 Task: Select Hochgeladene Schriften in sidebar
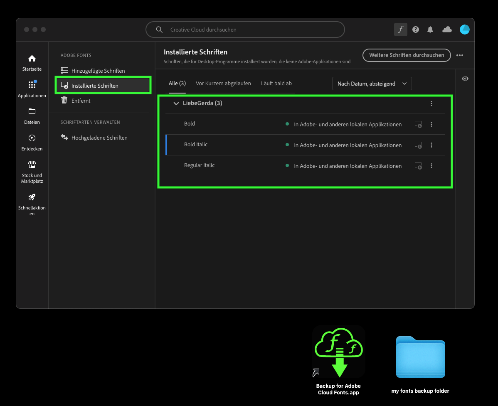pos(99,138)
